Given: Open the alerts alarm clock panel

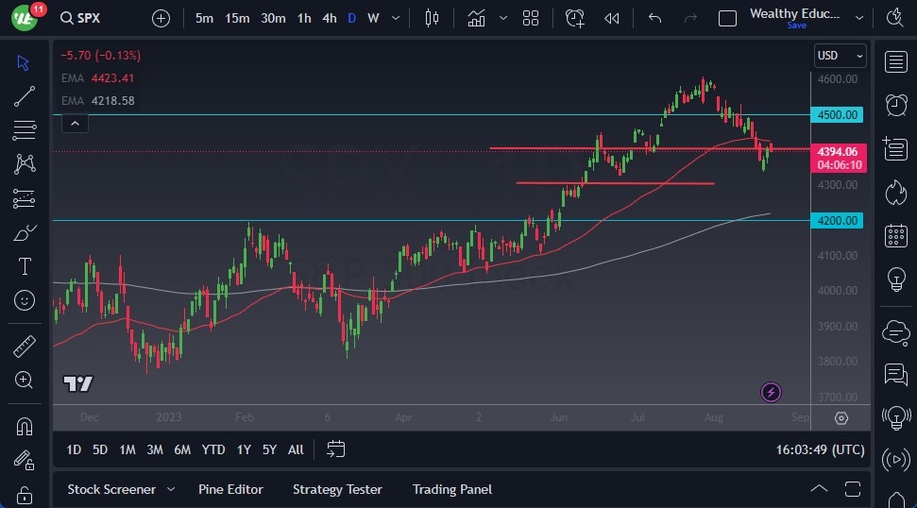Looking at the screenshot, I should (895, 105).
